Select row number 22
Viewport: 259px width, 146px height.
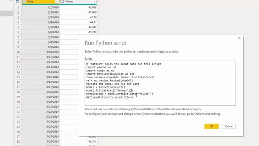coord(18,112)
